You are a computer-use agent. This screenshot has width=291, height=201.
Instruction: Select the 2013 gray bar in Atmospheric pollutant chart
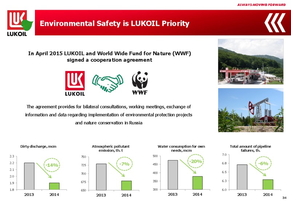[101, 177]
